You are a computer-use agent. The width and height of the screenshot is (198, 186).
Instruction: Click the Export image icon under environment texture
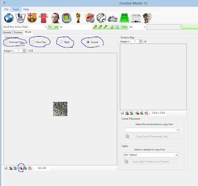click(x=15, y=168)
